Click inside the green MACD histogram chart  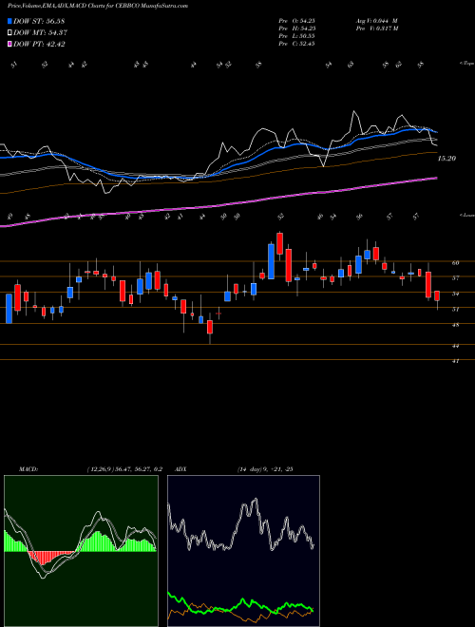(81, 551)
